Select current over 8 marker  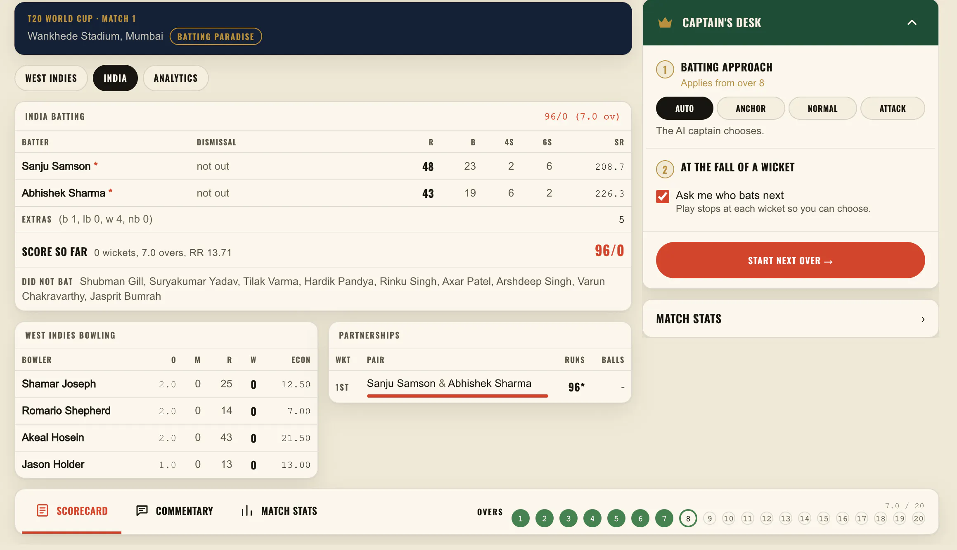[x=688, y=519]
